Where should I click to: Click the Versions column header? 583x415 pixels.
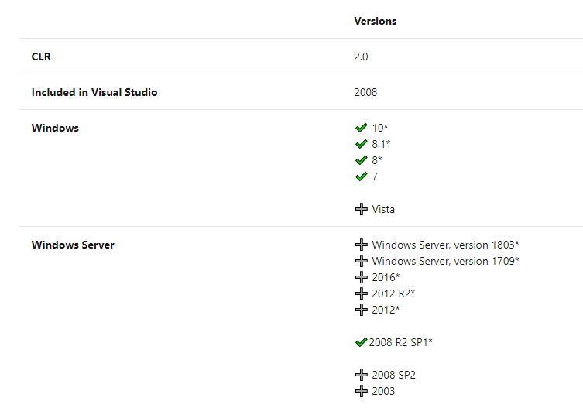[376, 21]
